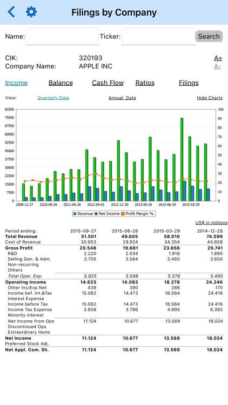The width and height of the screenshot is (228, 405).
Task: Click Cost of Revenue row label
Action: [x=23, y=242]
